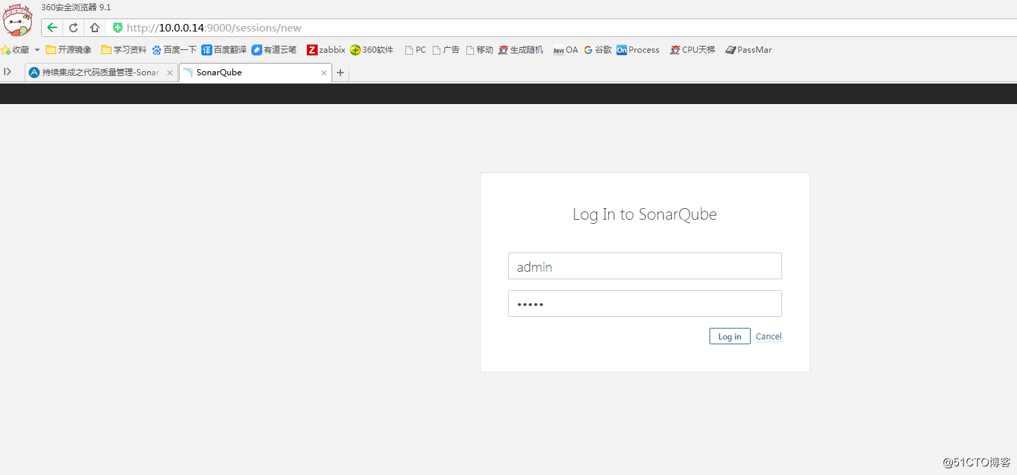This screenshot has width=1017, height=475.
Task: Click the Log In to SonarQube heading
Action: pos(644,214)
